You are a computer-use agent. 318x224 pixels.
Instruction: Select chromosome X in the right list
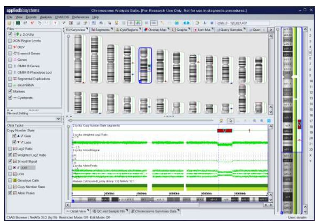[x=310, y=155]
